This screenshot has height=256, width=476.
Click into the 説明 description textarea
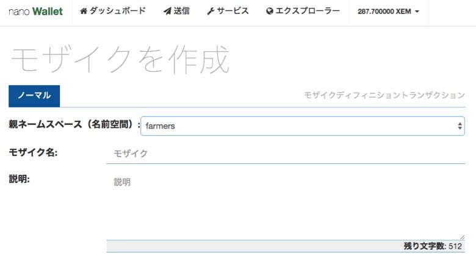286,206
